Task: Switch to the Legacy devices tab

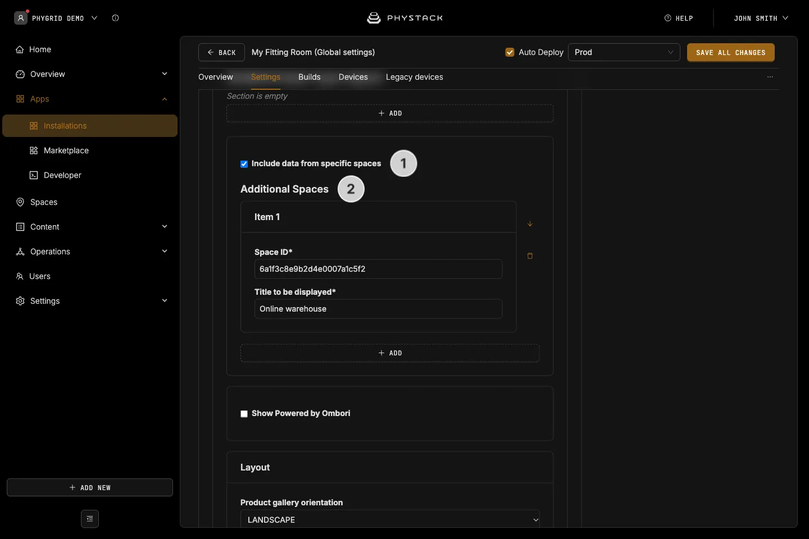Action: tap(415, 77)
